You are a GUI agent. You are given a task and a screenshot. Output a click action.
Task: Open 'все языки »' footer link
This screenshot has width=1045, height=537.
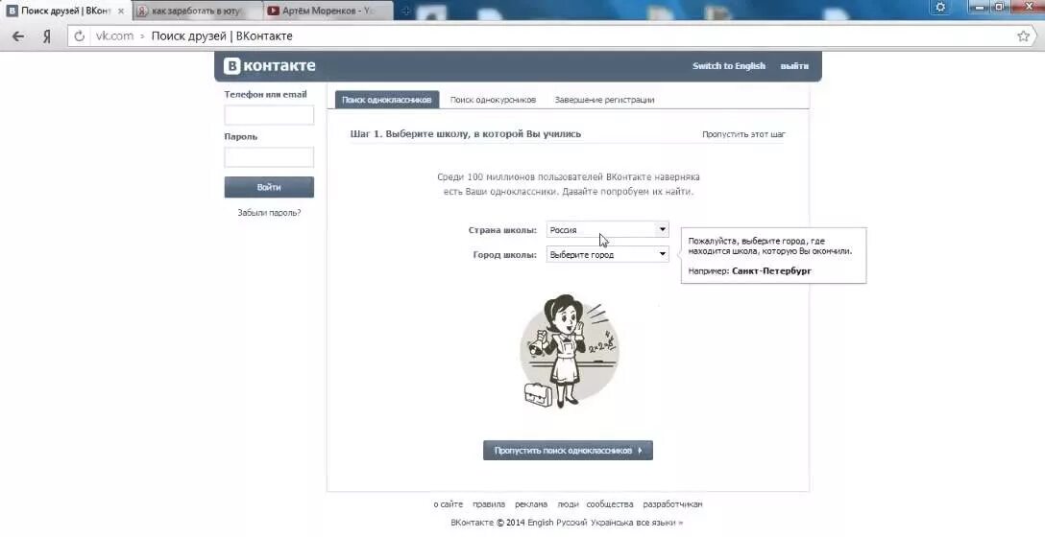661,523
